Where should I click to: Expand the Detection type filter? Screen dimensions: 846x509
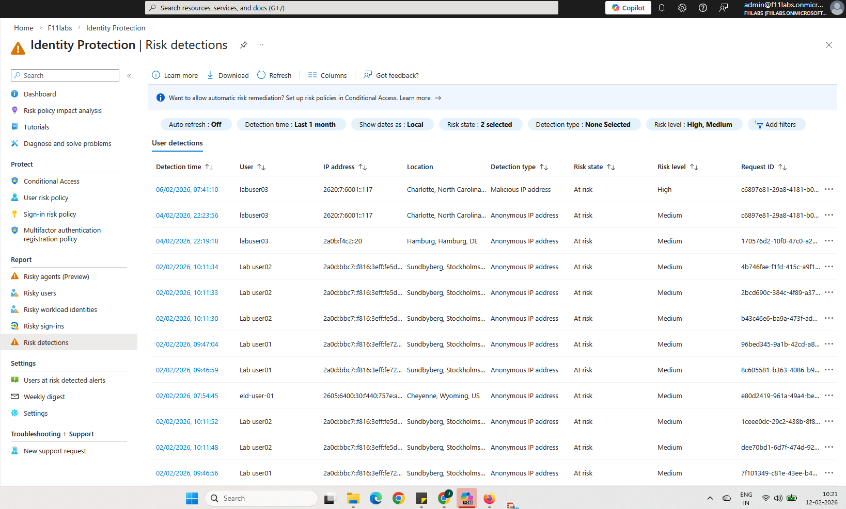pyautogui.click(x=583, y=124)
